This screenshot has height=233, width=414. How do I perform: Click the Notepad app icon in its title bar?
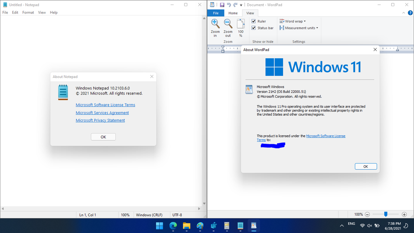point(5,5)
